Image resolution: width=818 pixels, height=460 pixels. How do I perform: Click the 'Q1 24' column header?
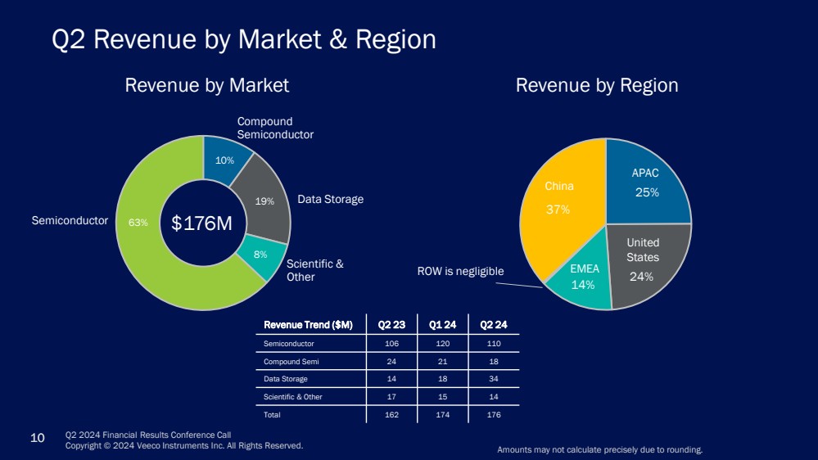coord(442,325)
